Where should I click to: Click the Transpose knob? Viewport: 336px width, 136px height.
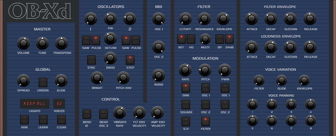tap(62, 43)
